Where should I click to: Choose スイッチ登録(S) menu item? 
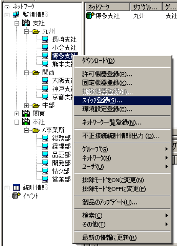tap(122, 100)
